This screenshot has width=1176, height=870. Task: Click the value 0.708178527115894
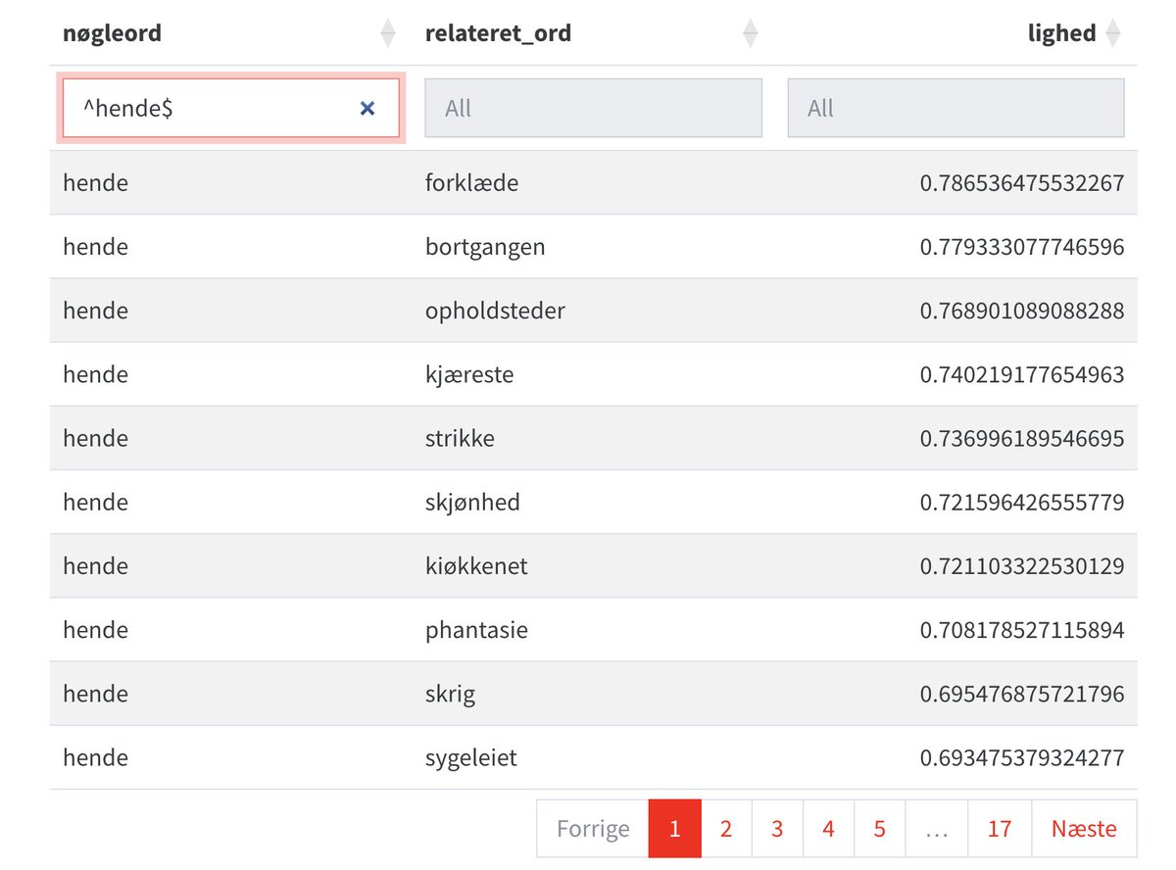tap(1022, 630)
